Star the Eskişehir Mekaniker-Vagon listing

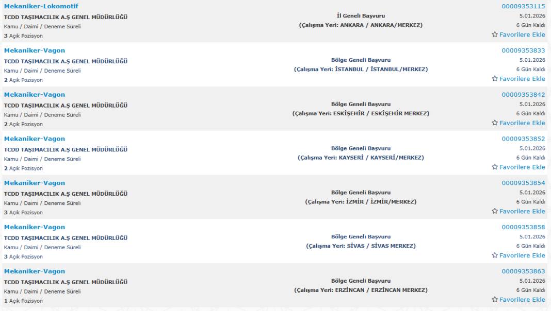pyautogui.click(x=495, y=123)
